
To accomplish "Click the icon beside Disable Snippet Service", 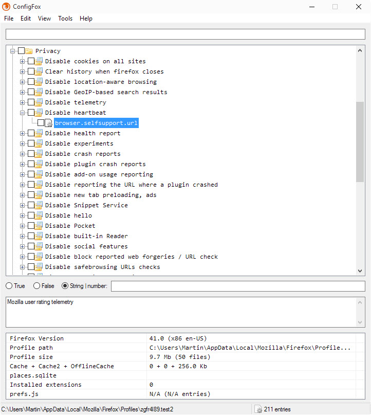I will (39, 205).
